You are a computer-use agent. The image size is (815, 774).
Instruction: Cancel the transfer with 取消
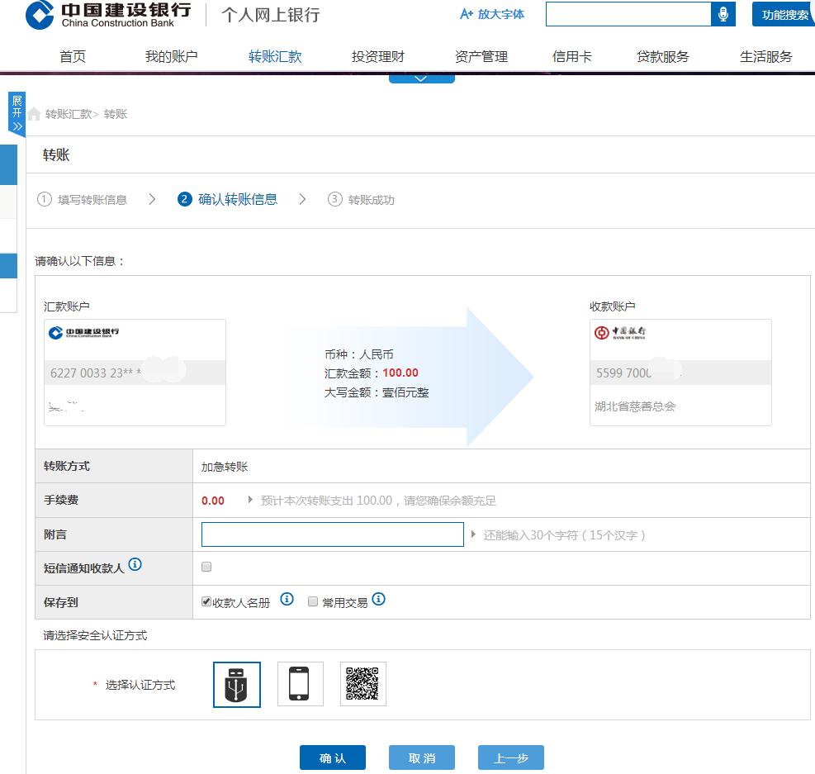point(421,757)
